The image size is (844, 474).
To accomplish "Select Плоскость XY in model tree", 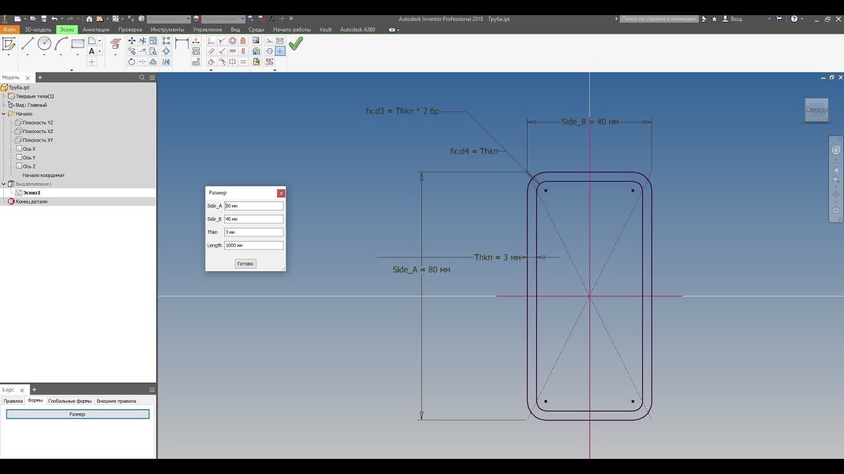I will pos(38,140).
